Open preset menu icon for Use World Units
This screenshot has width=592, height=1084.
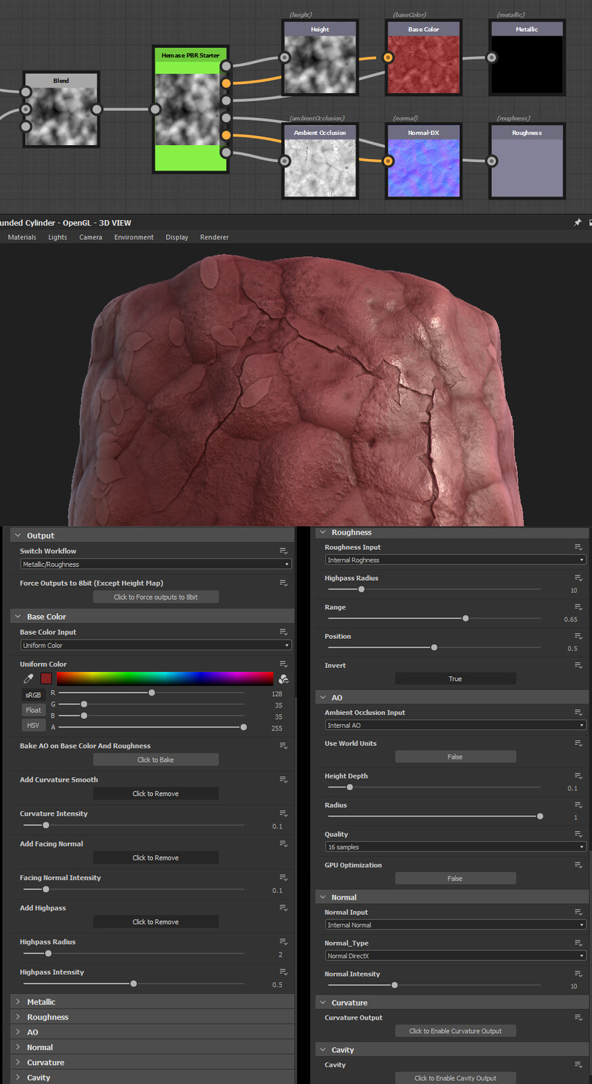pos(578,743)
